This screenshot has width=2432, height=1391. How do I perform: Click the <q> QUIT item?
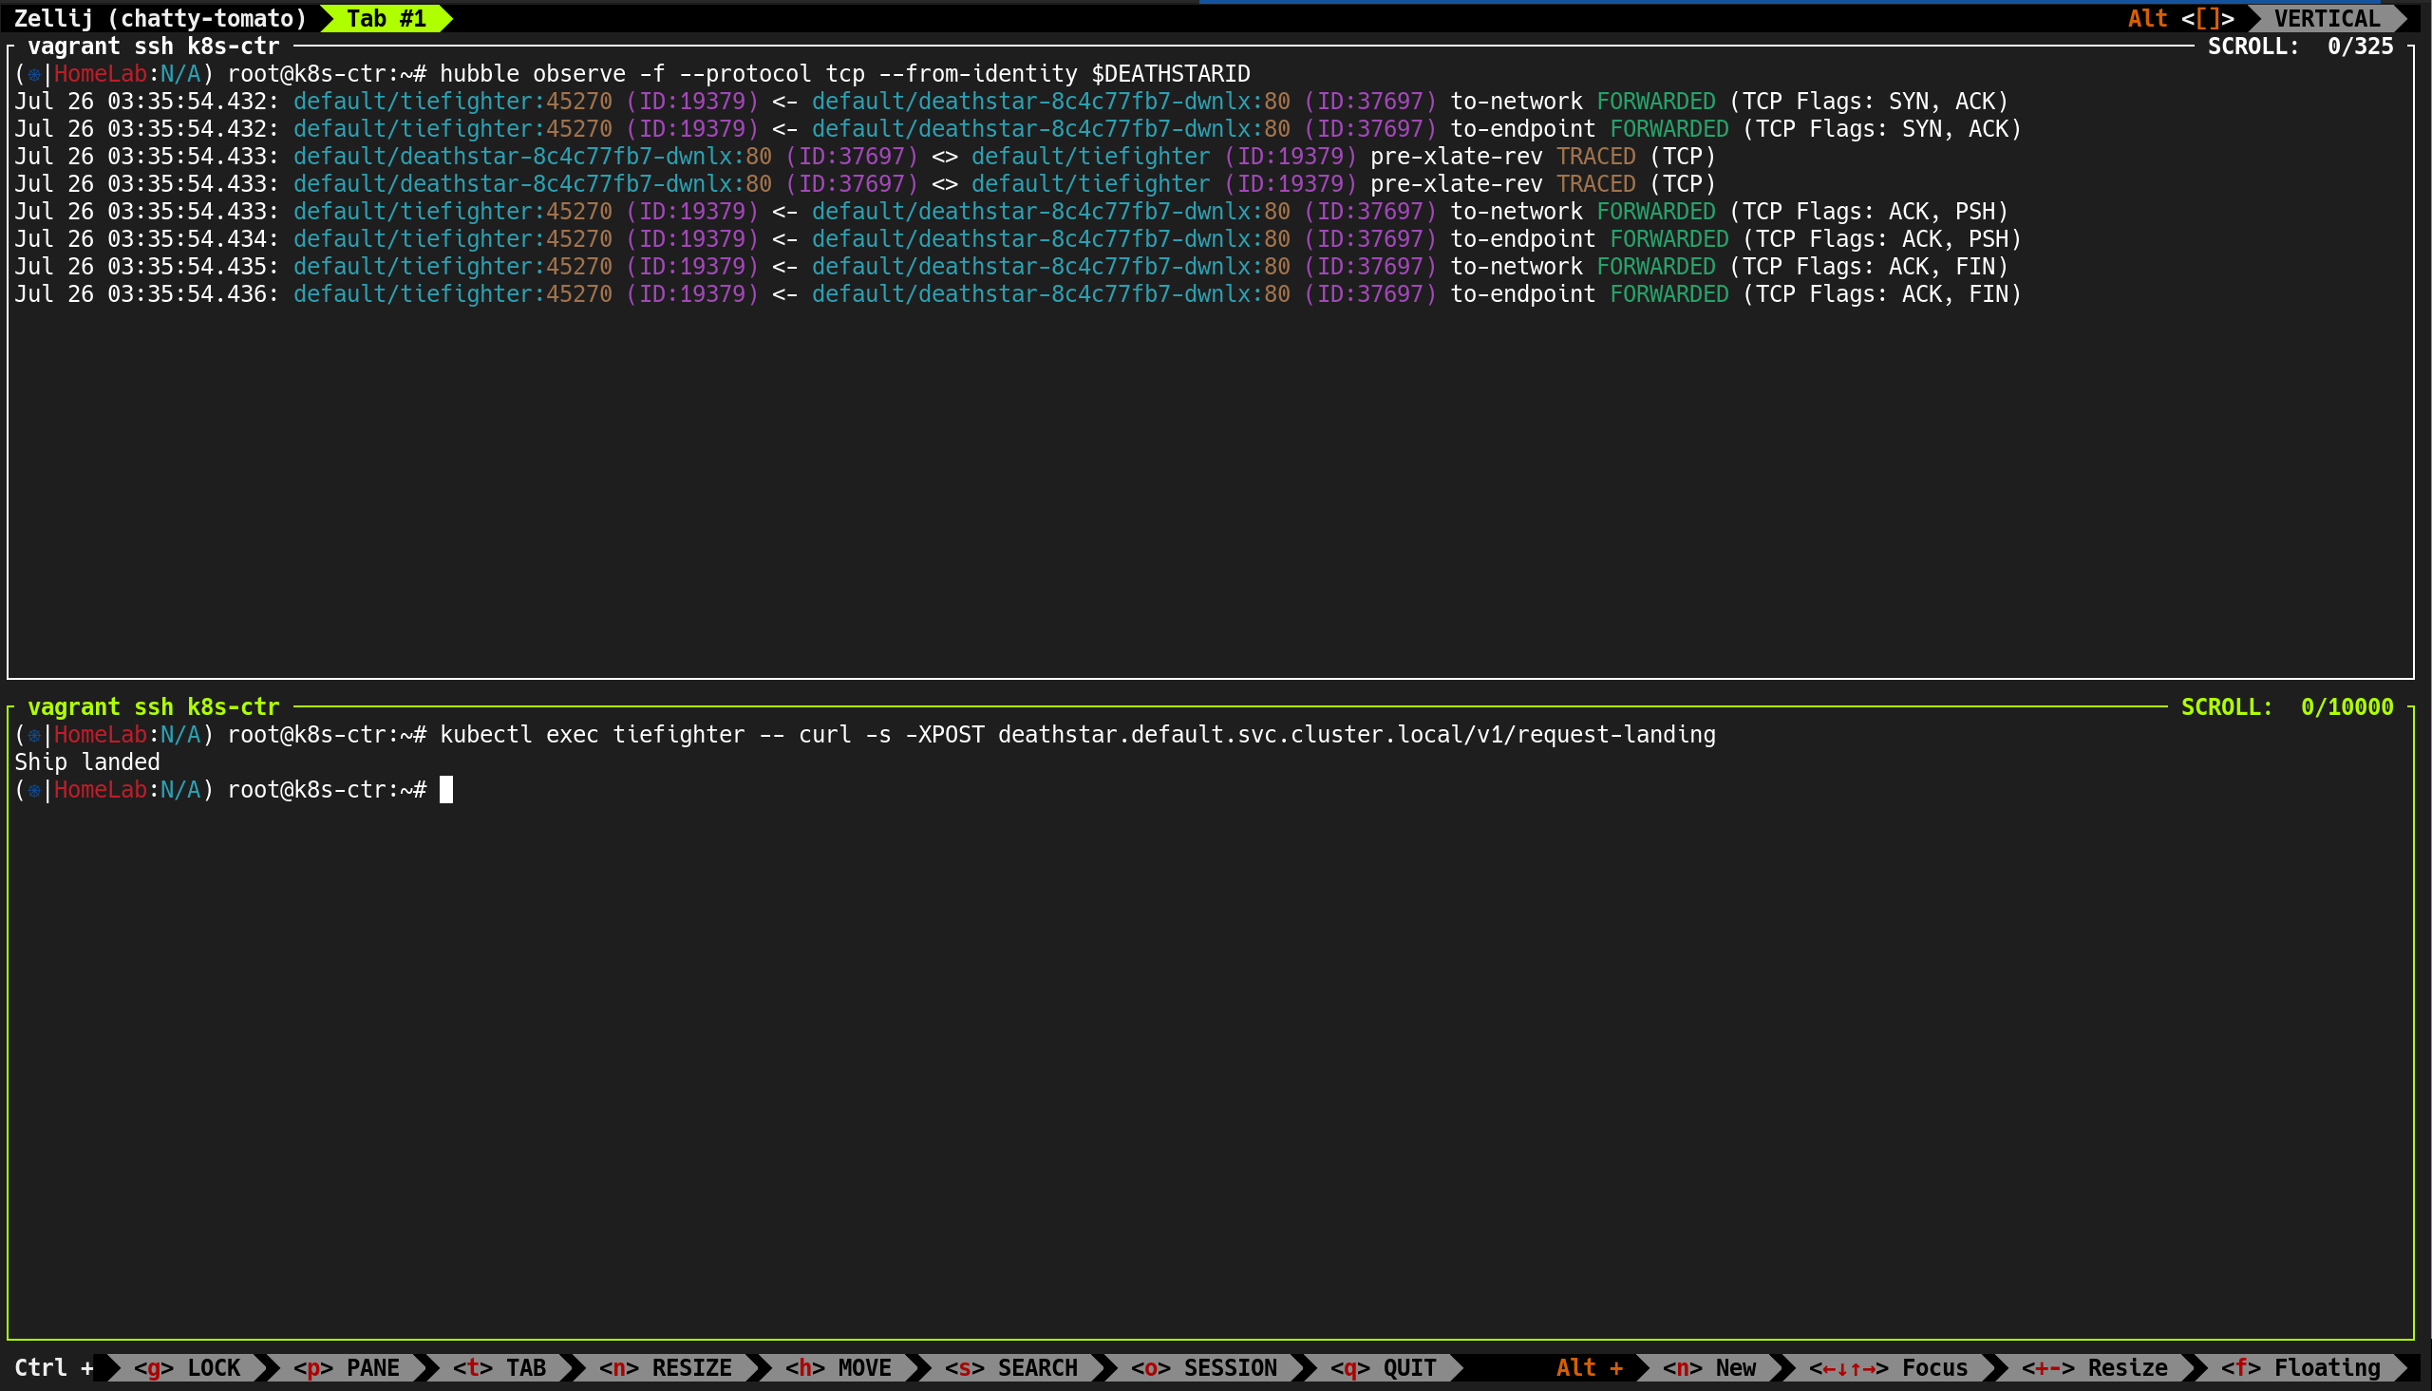click(1385, 1367)
